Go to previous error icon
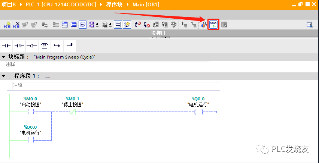The image size is (319, 163). 147,25
